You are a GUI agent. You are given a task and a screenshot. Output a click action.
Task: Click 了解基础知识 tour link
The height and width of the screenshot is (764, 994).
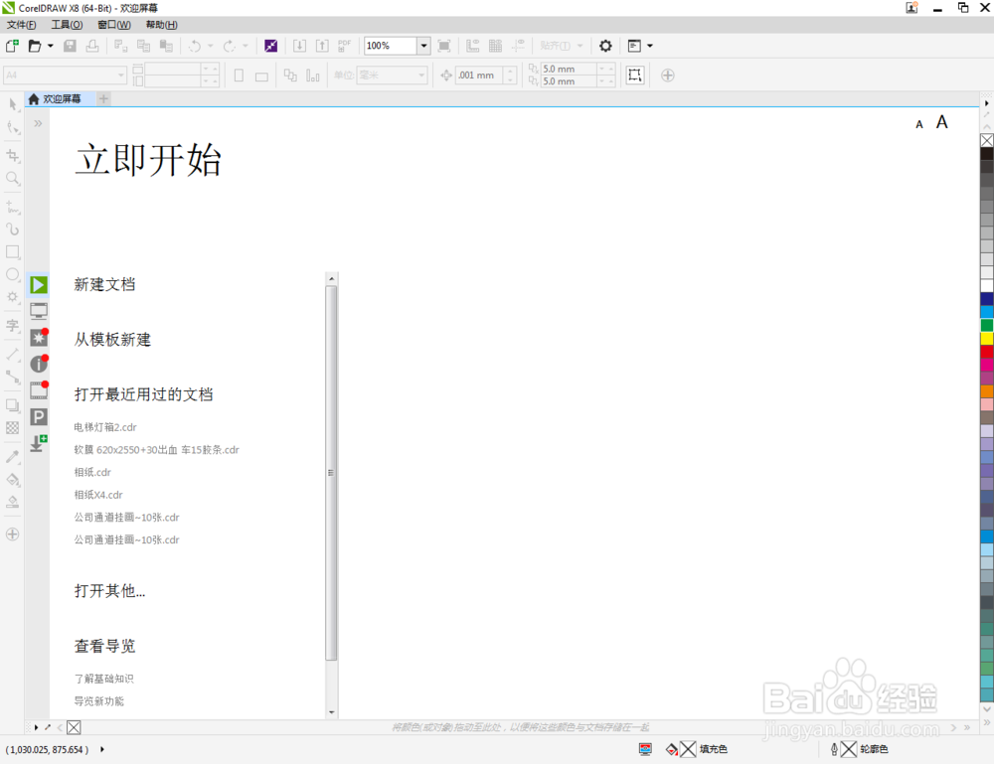pos(104,679)
